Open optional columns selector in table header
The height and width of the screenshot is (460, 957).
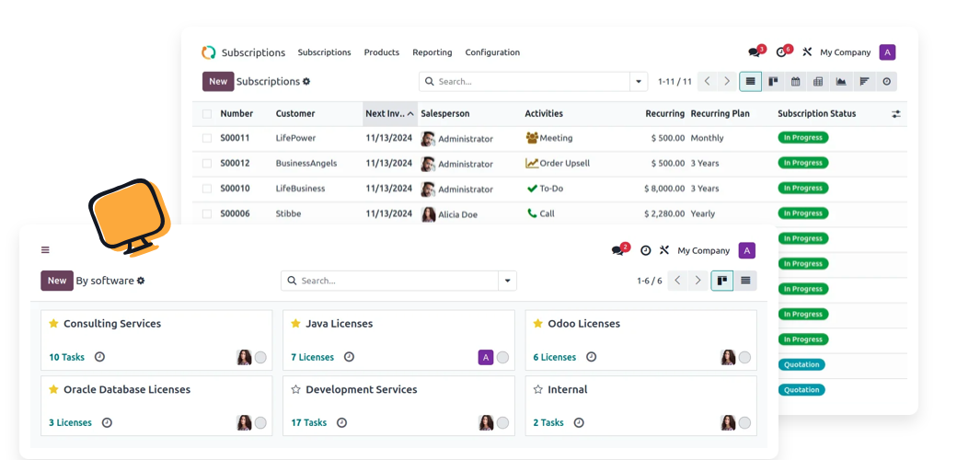896,114
